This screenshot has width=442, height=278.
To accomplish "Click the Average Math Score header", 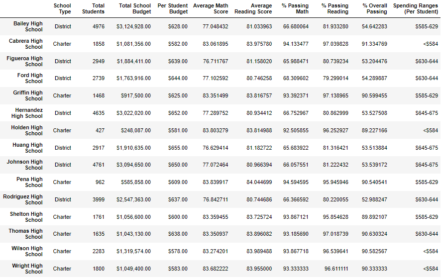I will (211, 9).
